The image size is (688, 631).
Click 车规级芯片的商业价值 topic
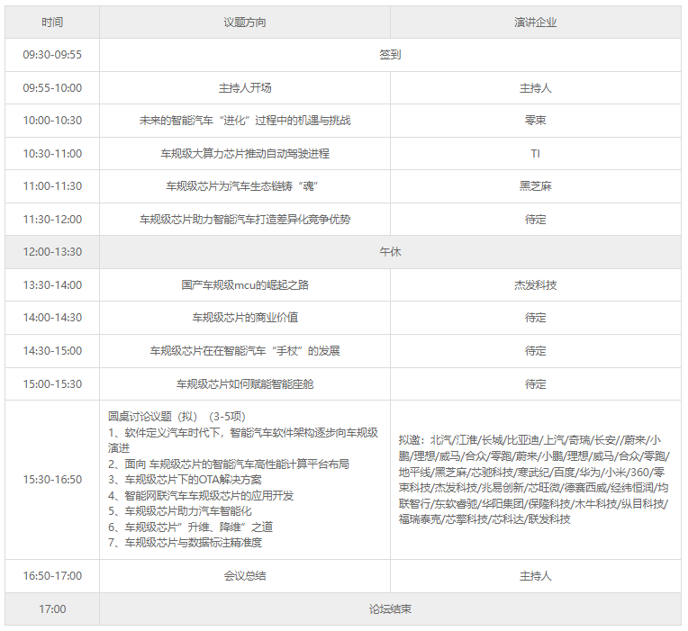[x=245, y=318]
